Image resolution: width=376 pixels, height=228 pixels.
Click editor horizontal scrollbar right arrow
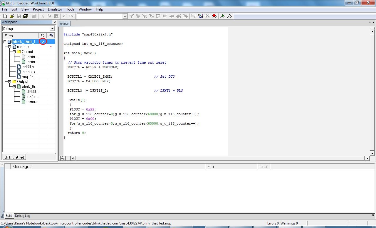(367, 158)
